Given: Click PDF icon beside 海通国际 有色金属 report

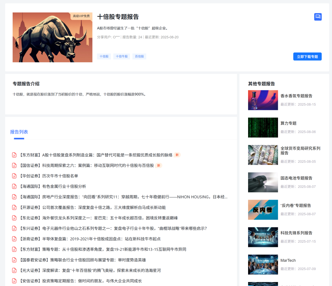Looking at the screenshot, I should point(14,186).
